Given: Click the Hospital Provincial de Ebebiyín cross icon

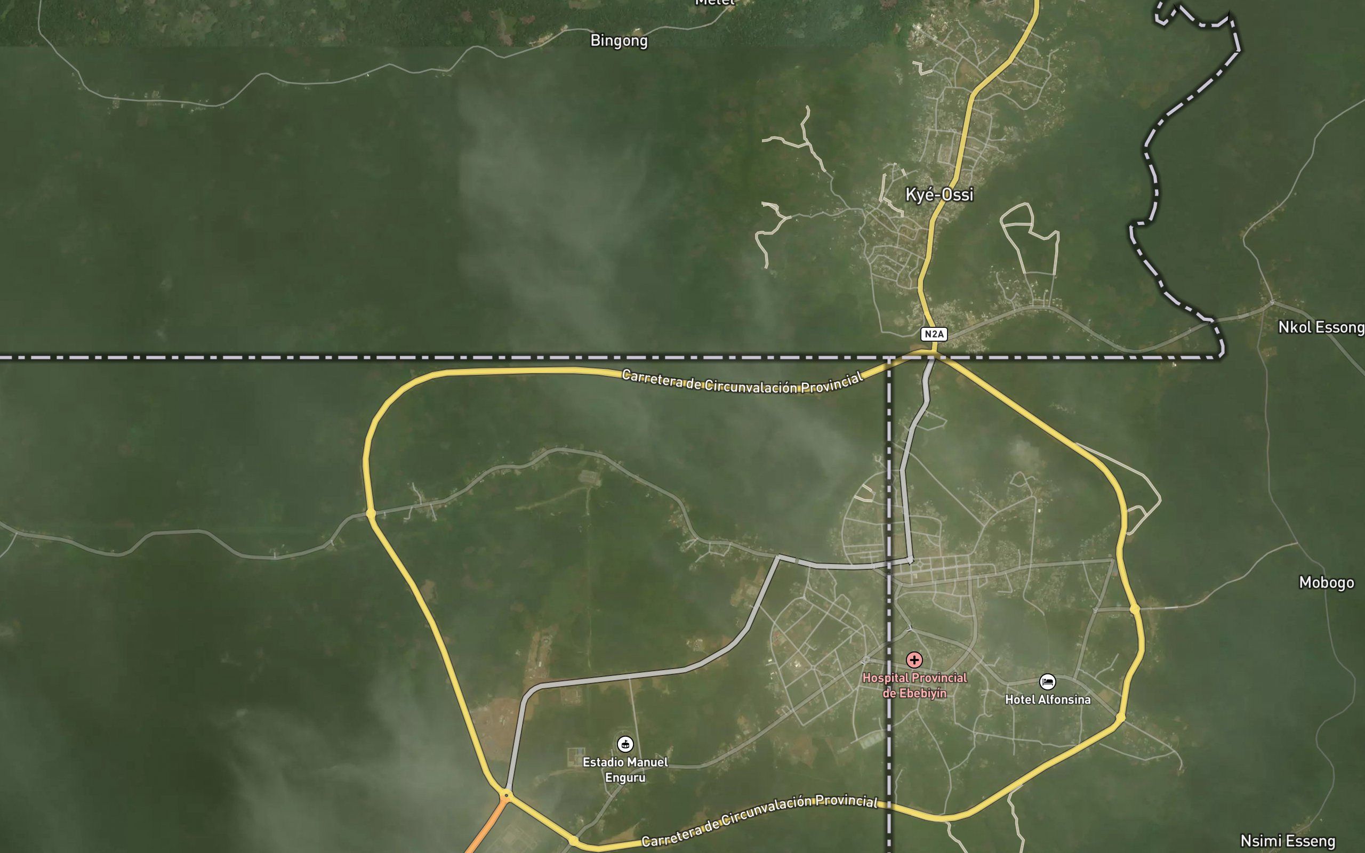Looking at the screenshot, I should point(914,659).
